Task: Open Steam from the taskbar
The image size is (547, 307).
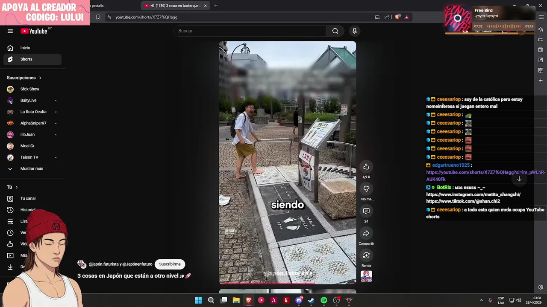Action: 311,300
